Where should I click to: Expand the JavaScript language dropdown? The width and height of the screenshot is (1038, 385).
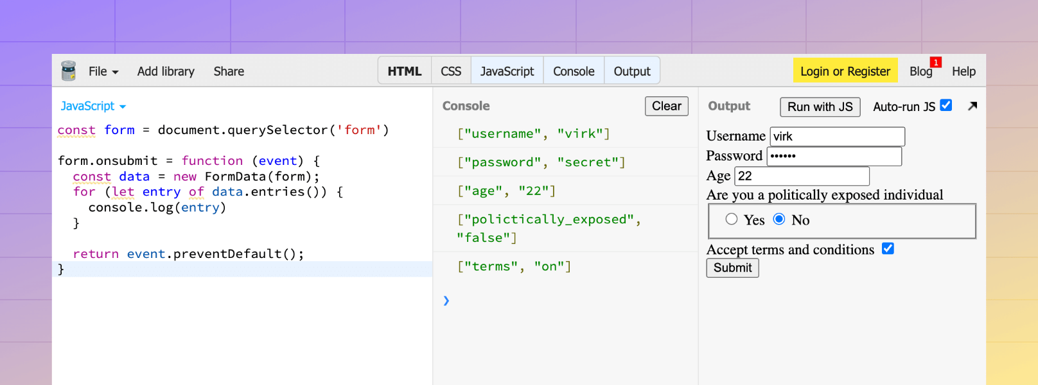pos(93,107)
